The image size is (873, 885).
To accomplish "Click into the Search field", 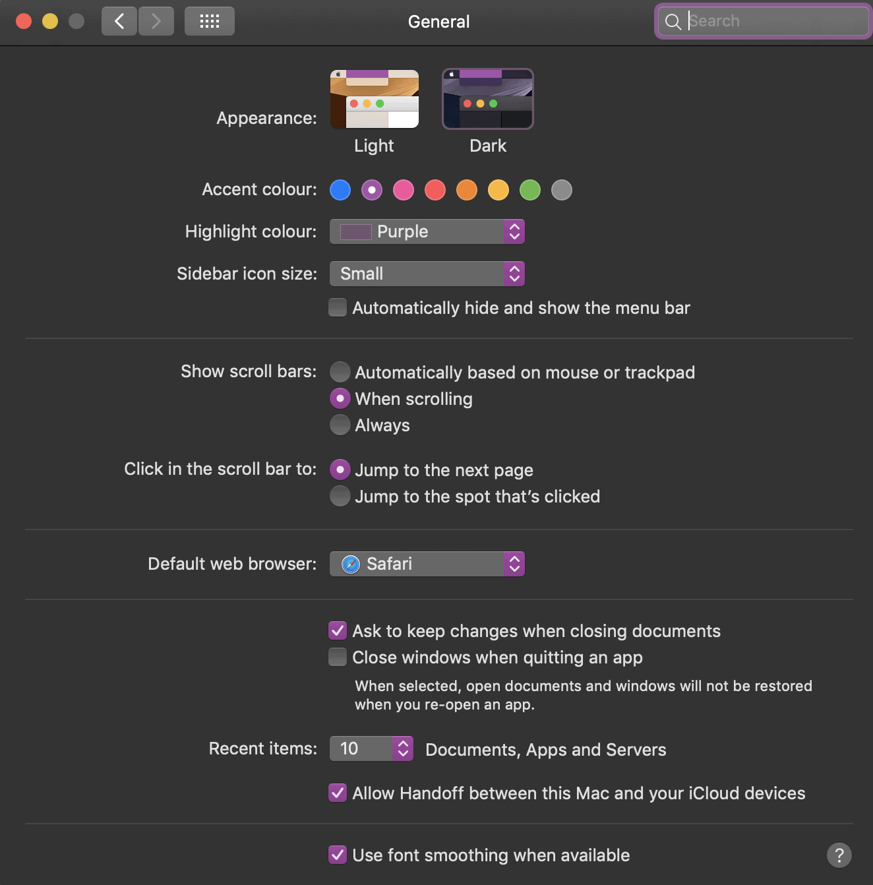I will coord(764,21).
